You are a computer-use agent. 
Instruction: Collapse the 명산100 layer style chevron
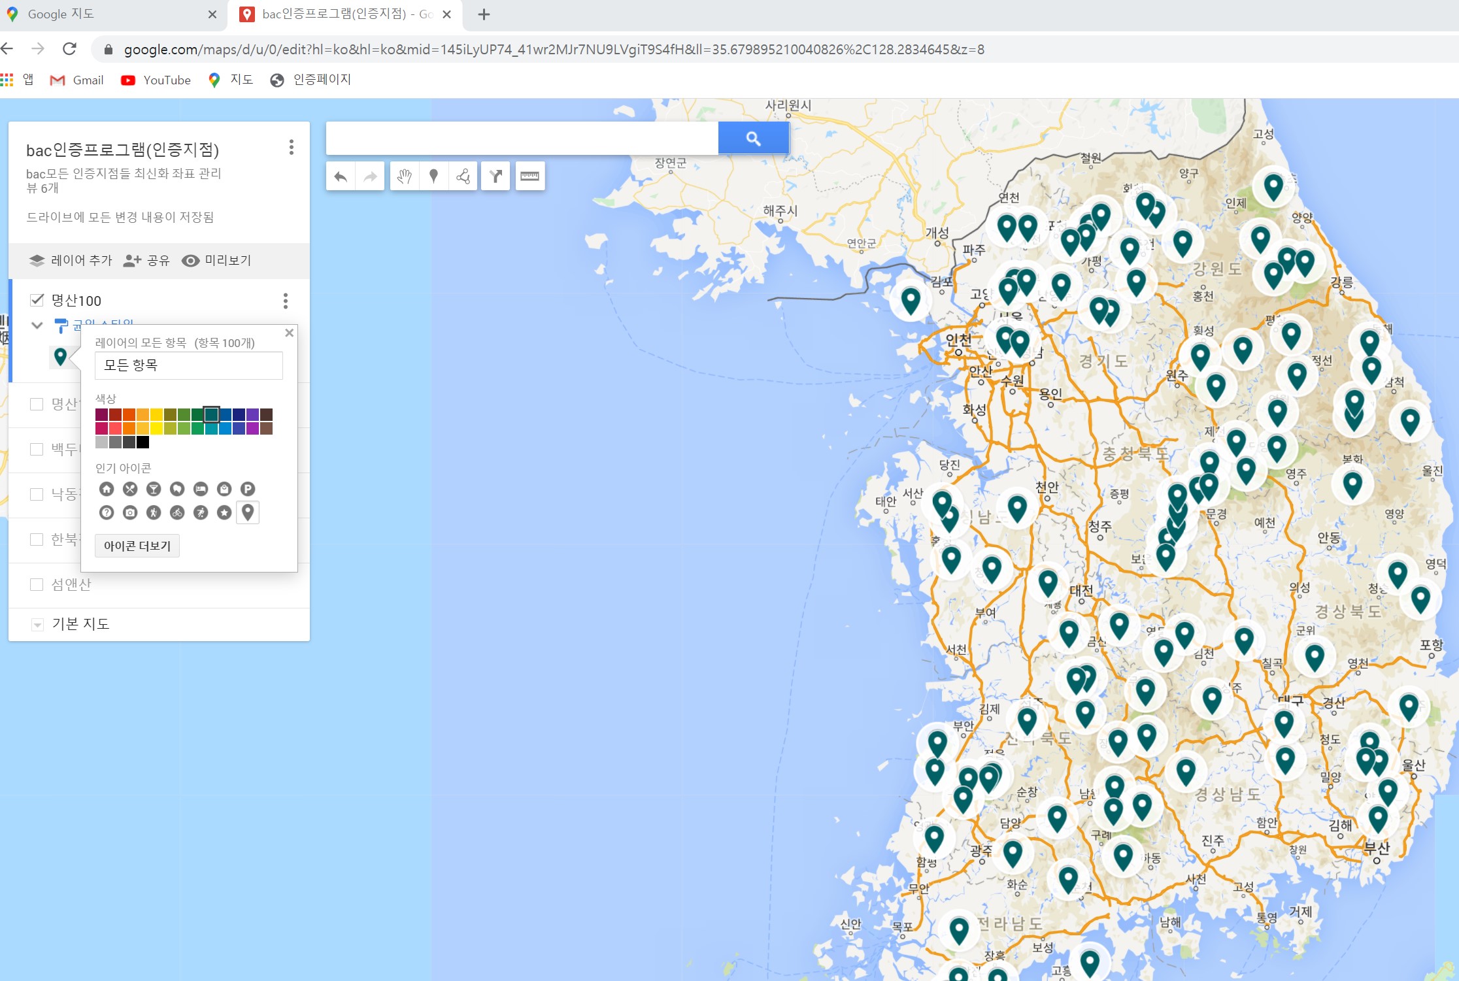click(x=37, y=325)
